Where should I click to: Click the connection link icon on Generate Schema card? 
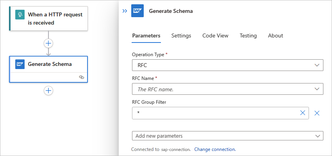(81, 77)
